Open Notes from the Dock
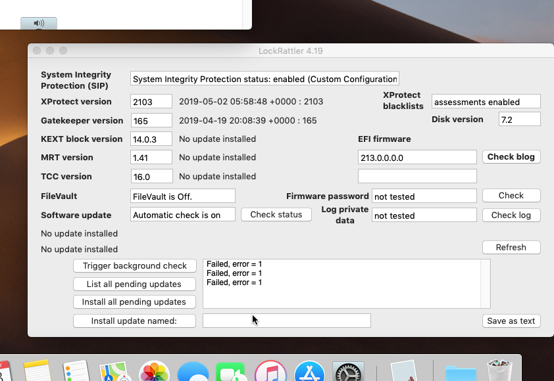 click(37, 371)
